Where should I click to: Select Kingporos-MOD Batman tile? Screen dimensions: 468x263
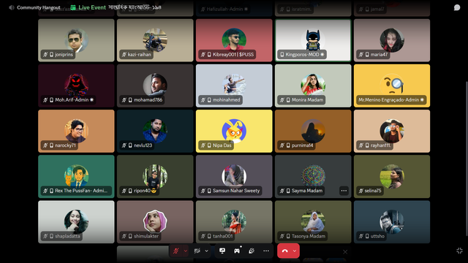pos(313,40)
